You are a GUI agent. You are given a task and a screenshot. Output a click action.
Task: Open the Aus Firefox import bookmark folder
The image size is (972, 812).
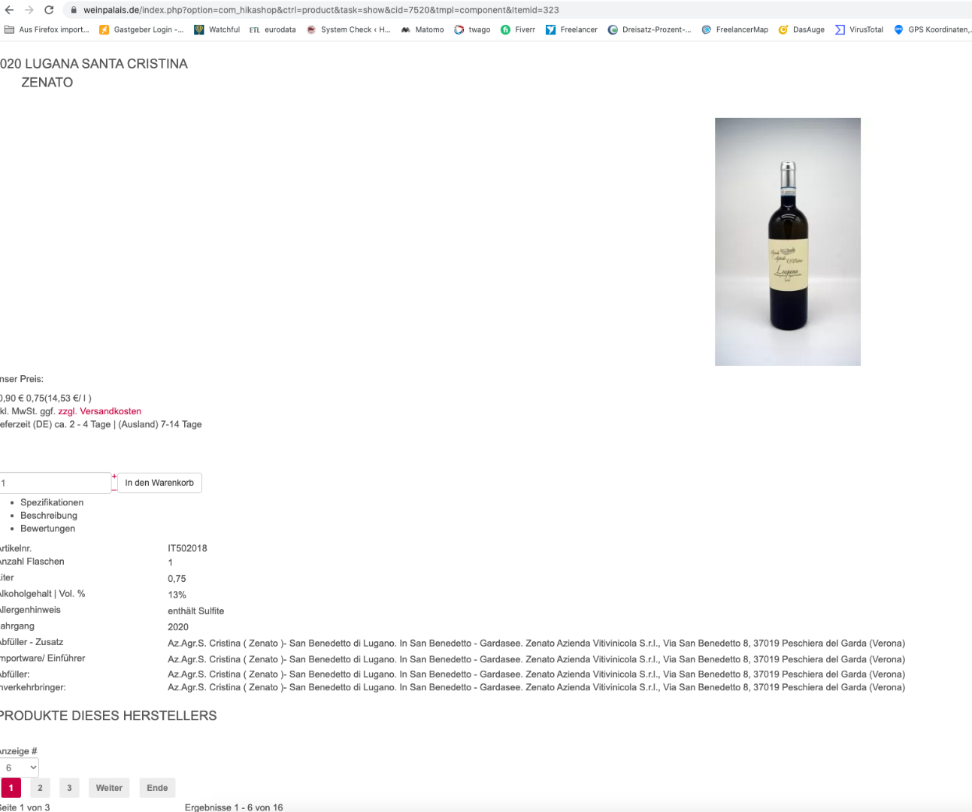(47, 29)
